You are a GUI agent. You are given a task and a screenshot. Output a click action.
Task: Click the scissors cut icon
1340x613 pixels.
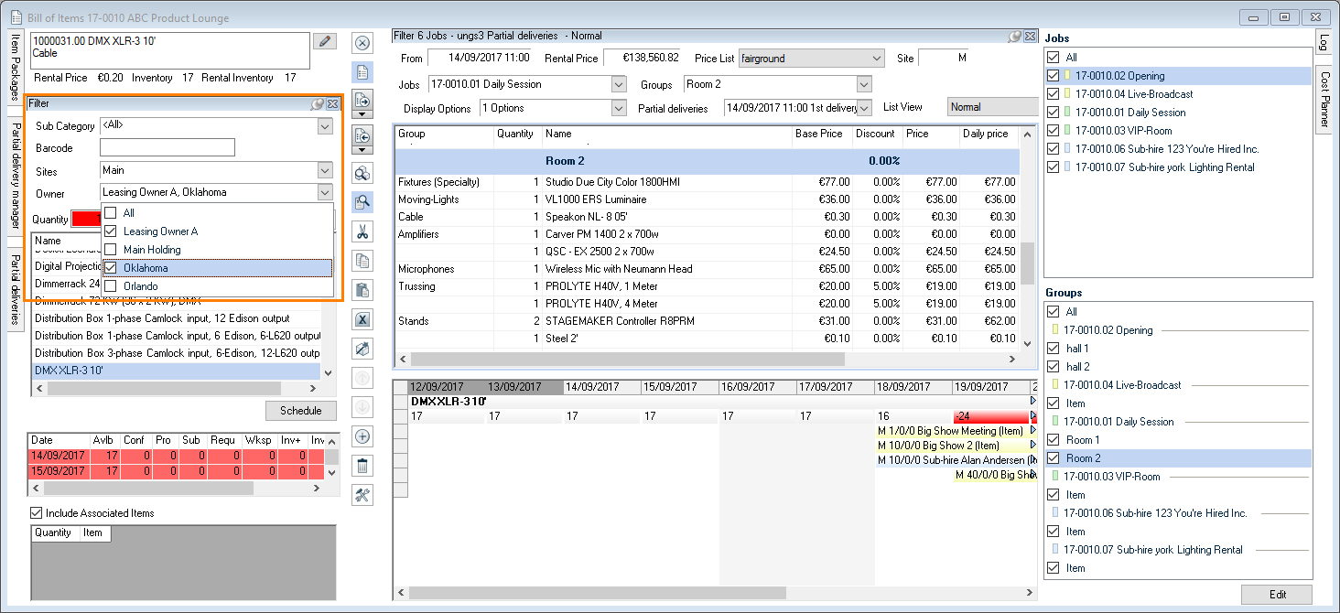[362, 231]
